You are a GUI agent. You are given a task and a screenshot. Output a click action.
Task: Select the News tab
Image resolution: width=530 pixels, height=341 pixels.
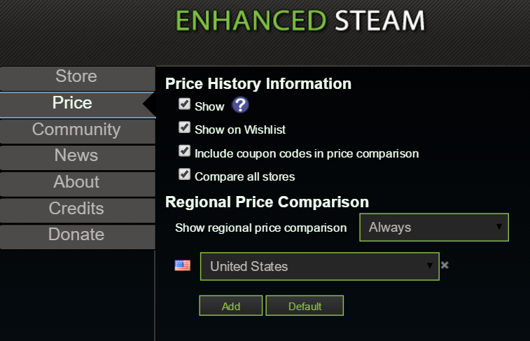[78, 157]
